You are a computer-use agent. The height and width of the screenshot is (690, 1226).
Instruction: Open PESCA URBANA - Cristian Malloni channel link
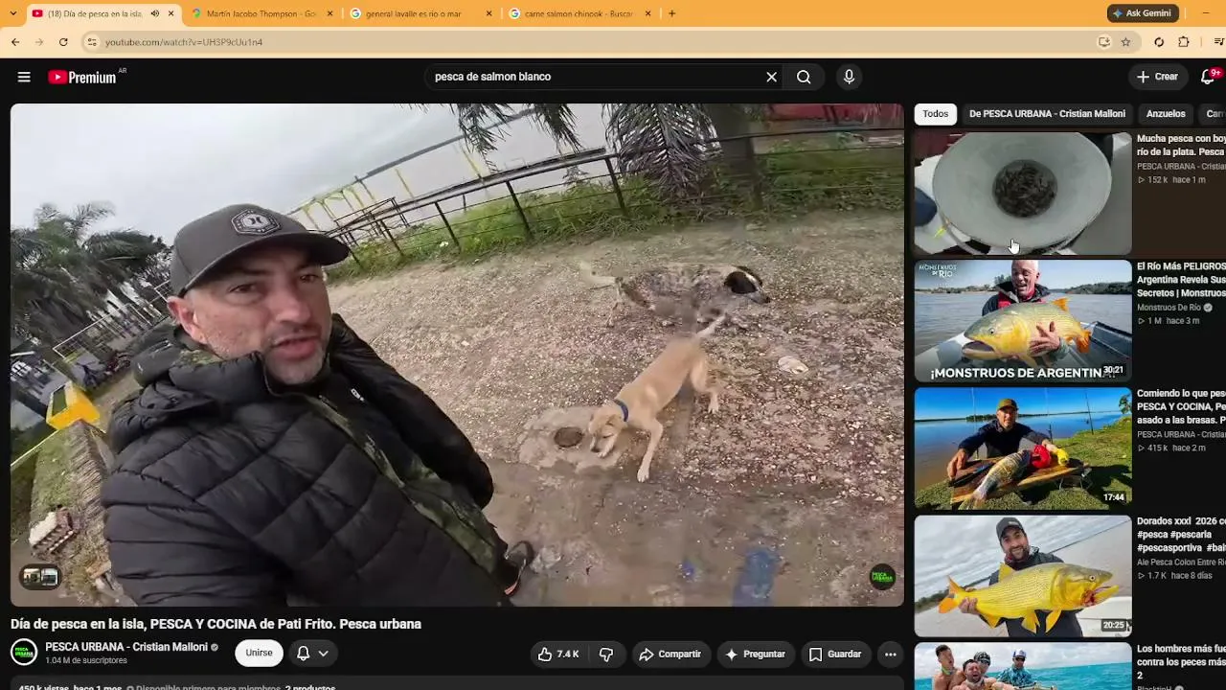click(126, 647)
